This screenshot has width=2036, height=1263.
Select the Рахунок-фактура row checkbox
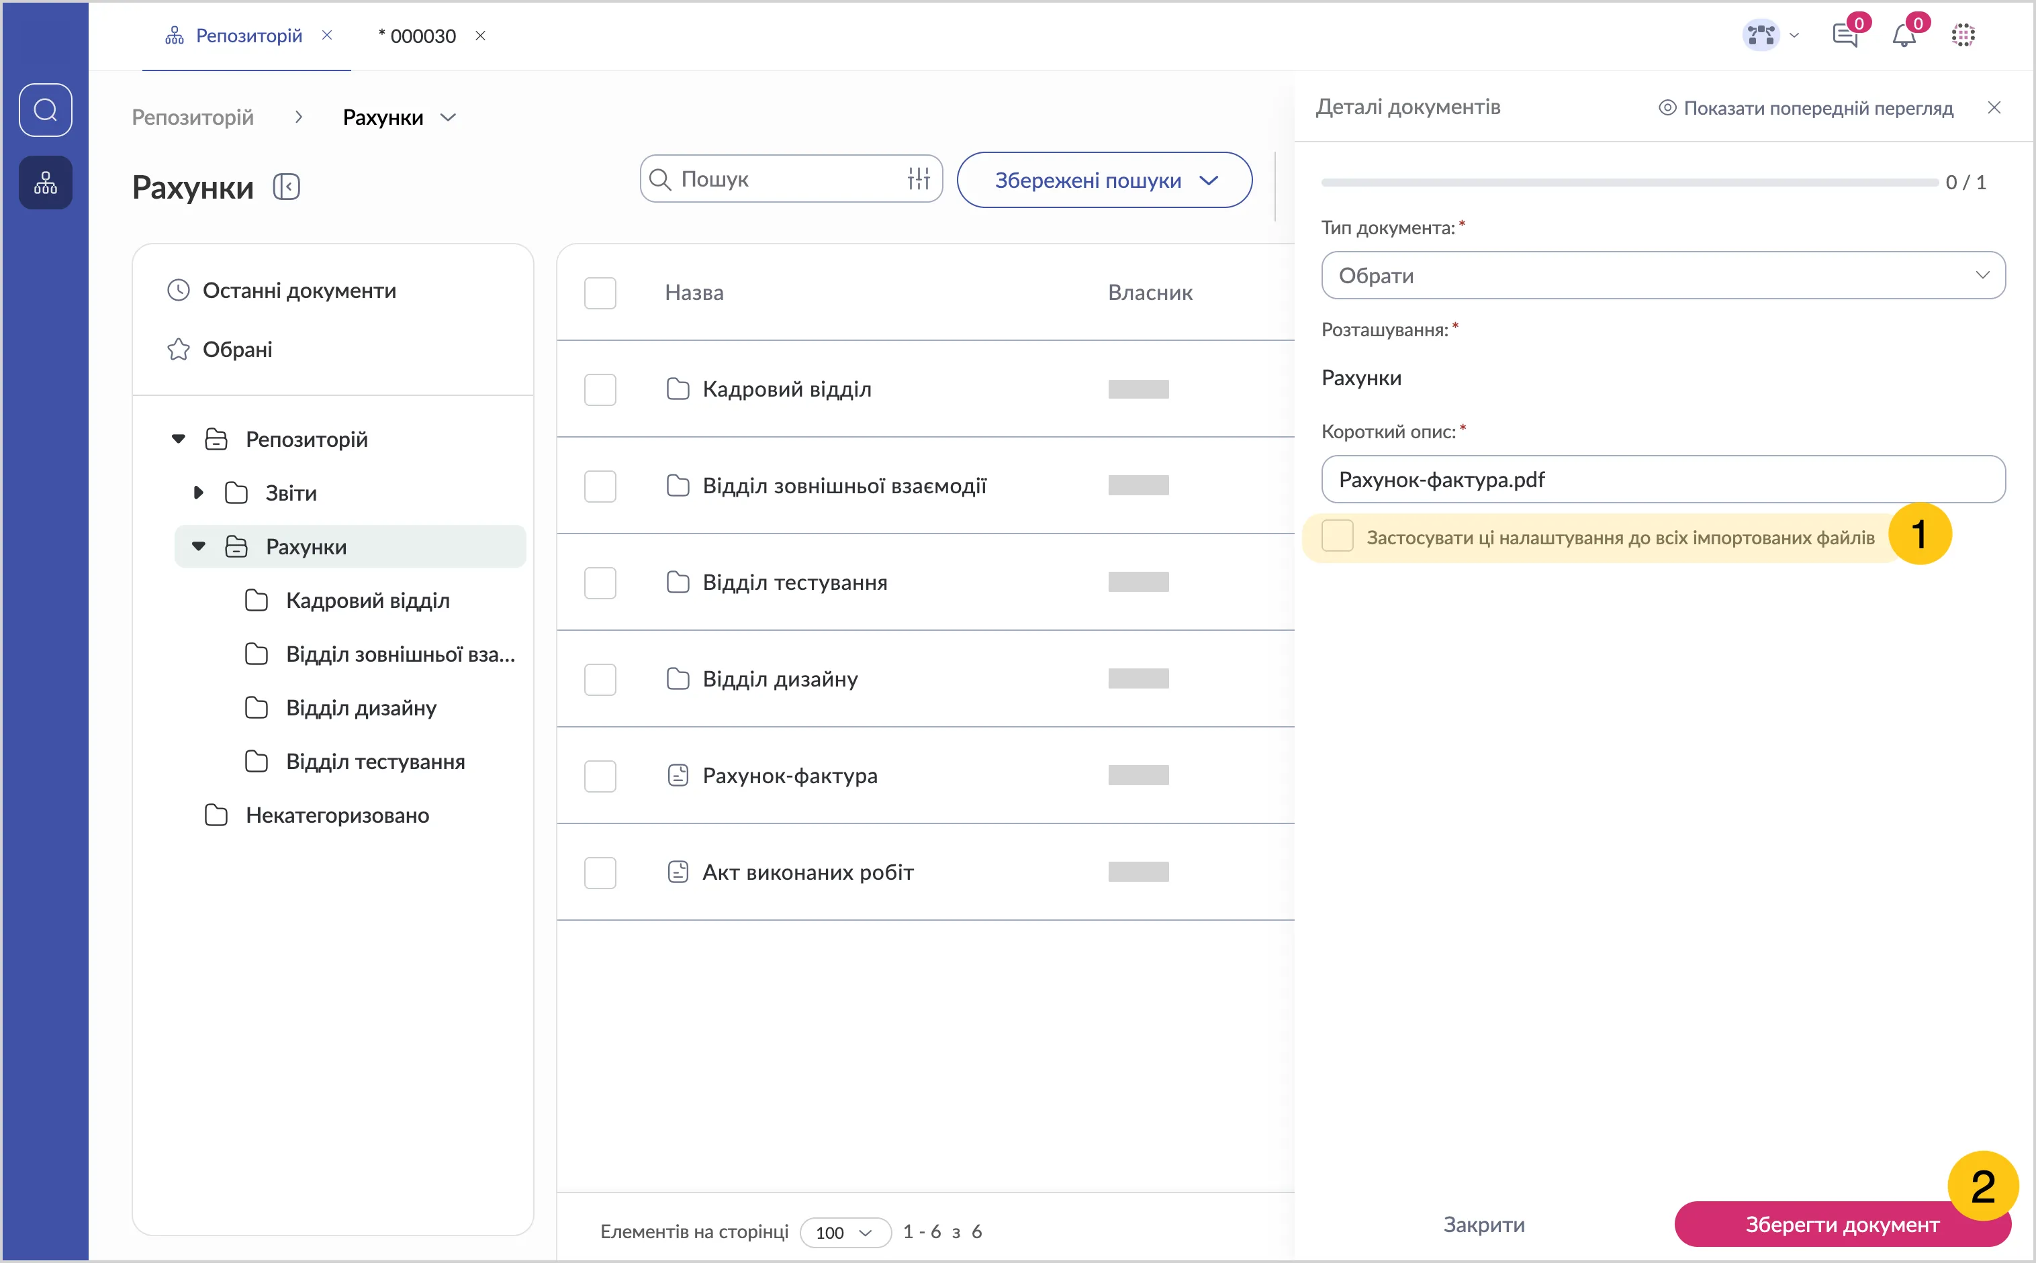pos(600,776)
